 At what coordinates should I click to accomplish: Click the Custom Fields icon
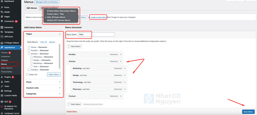click(x=2, y=95)
